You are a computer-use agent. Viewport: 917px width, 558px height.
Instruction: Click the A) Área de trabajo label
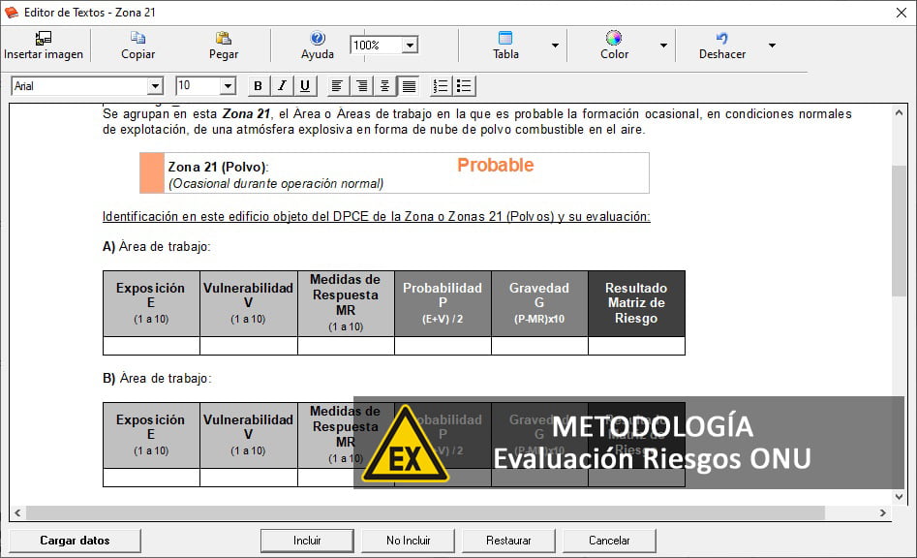tap(156, 246)
